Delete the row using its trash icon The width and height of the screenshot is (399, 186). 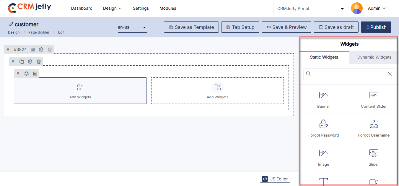pyautogui.click(x=39, y=62)
